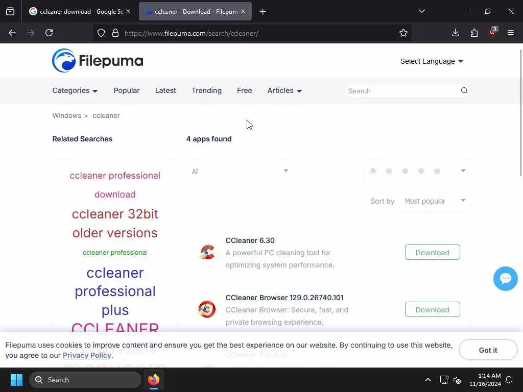Click the muted volume tray icon
The width and height of the screenshot is (523, 392).
point(457,380)
